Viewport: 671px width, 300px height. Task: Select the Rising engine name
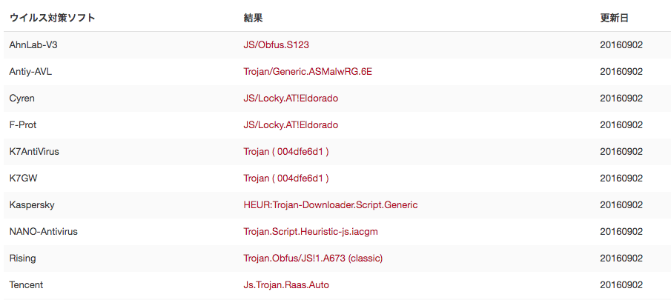22,259
